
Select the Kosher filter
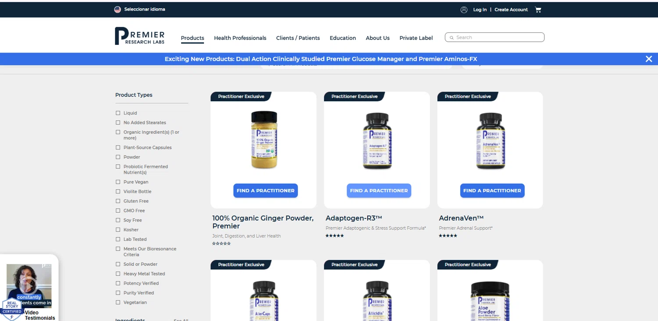118,230
